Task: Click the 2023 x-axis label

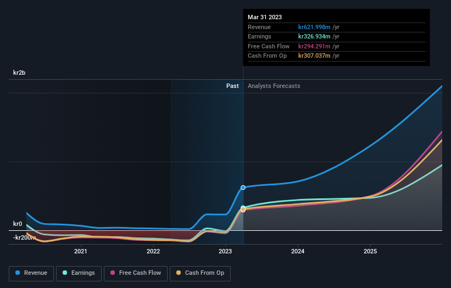Action: pos(225,251)
